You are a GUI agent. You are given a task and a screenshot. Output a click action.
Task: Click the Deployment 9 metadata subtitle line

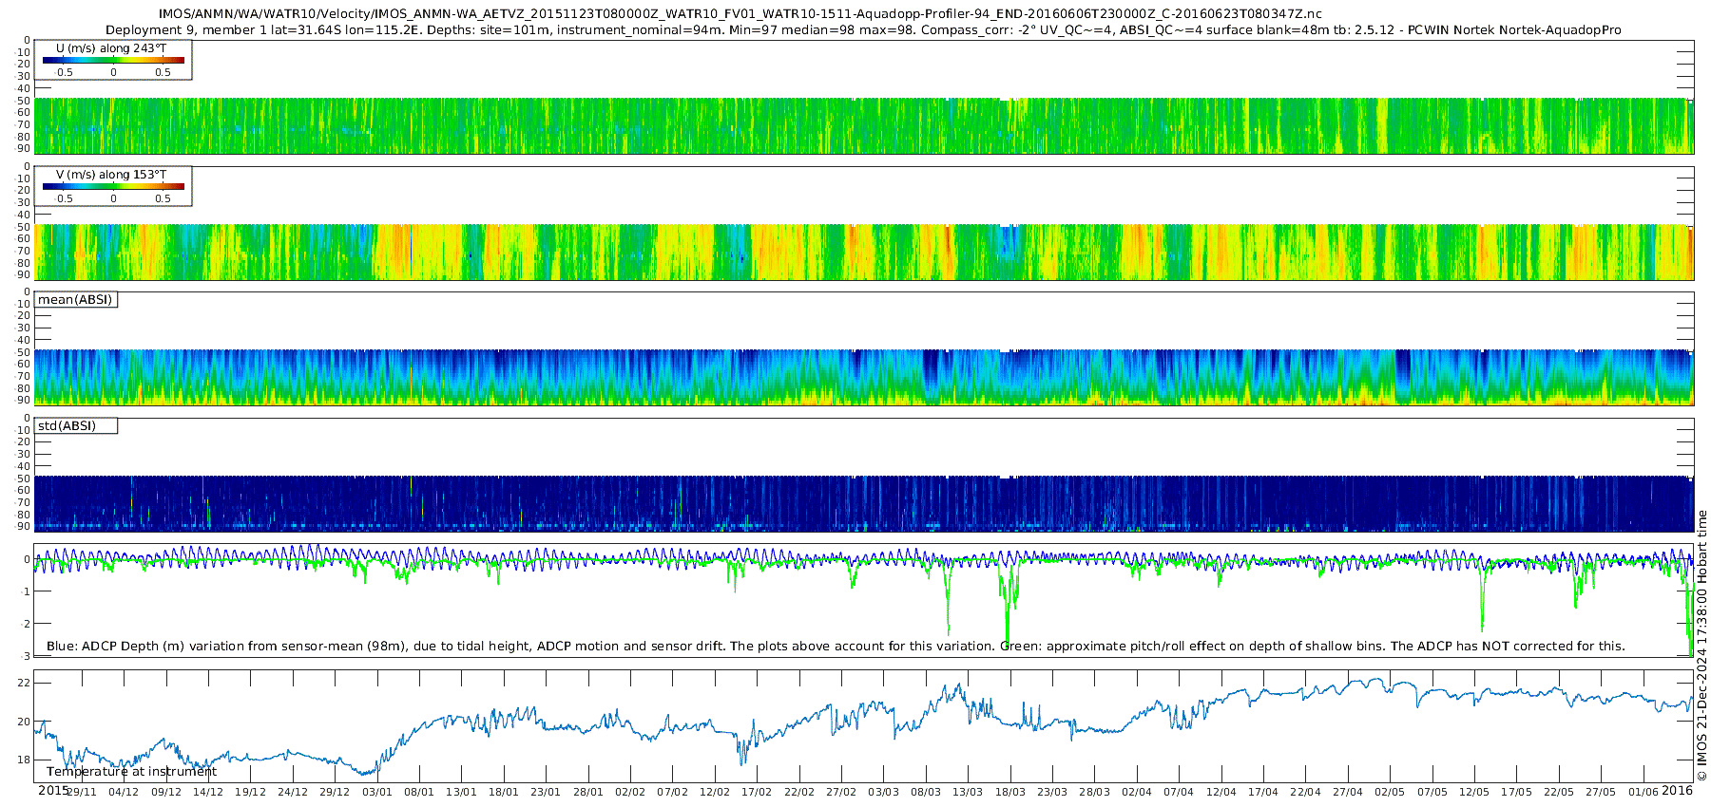[863, 30]
